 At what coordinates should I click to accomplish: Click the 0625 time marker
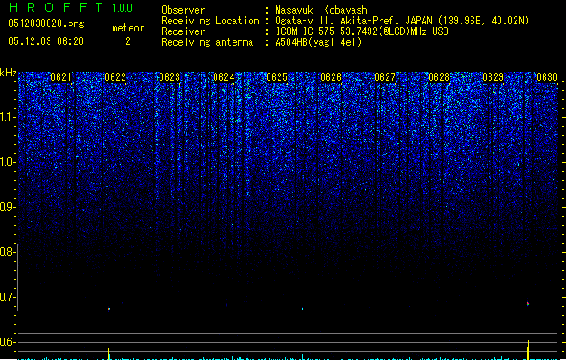[277, 77]
